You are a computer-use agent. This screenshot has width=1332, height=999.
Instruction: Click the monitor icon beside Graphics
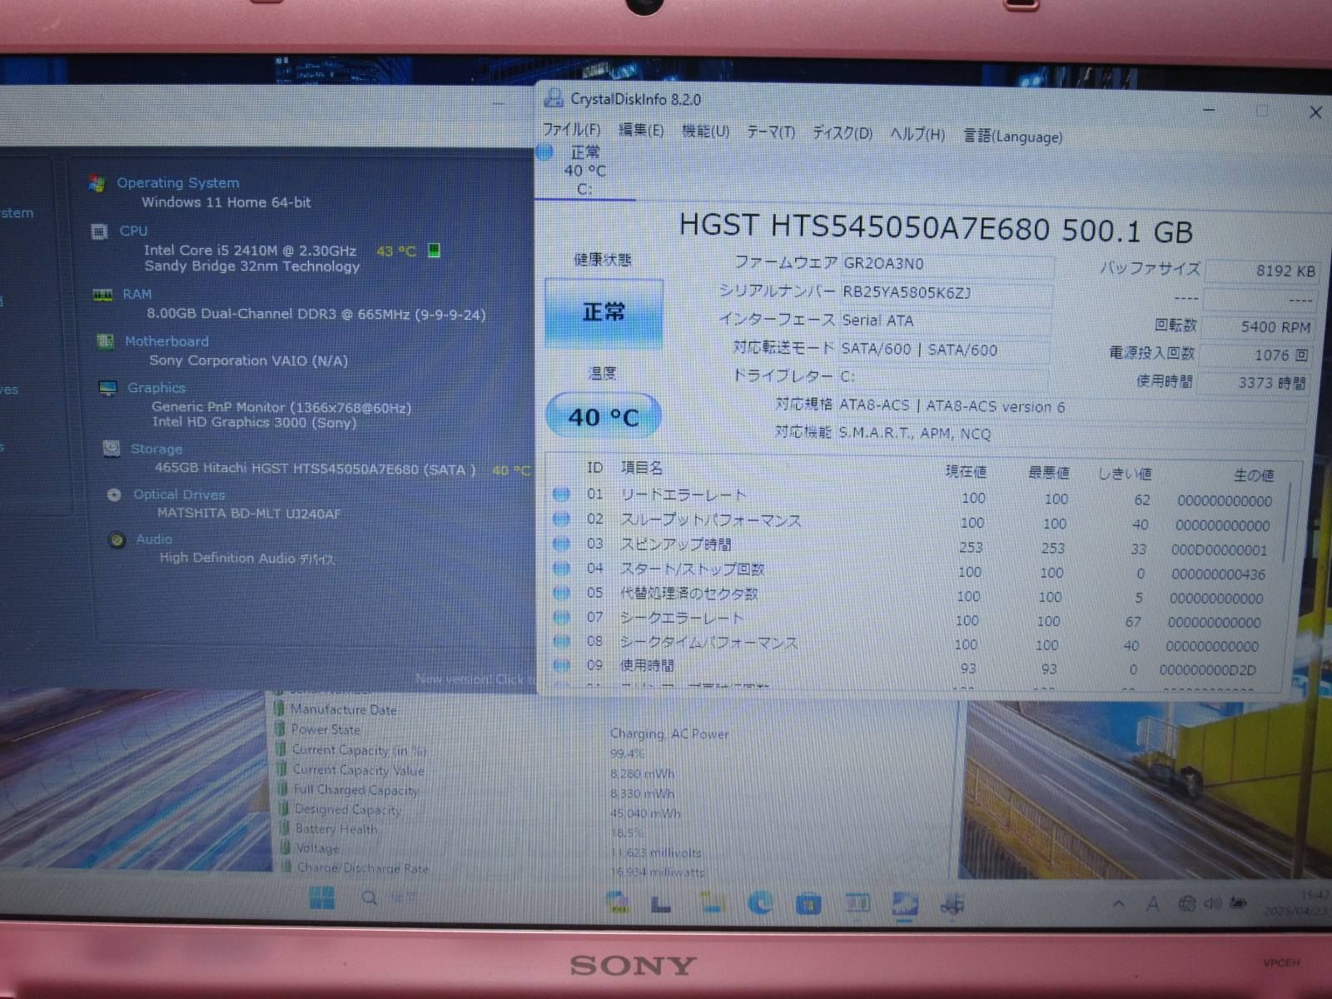point(108,388)
